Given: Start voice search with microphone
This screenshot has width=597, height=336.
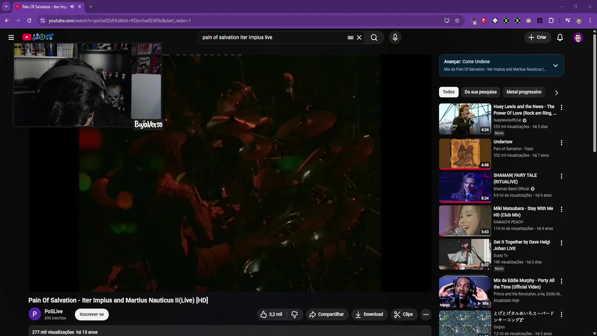Looking at the screenshot, I should (395, 37).
